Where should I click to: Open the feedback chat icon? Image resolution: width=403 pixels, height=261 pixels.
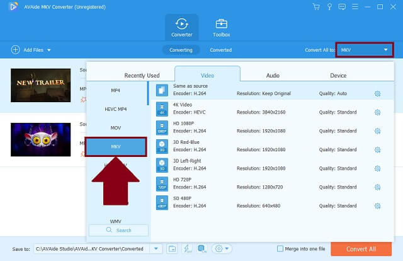click(x=342, y=7)
